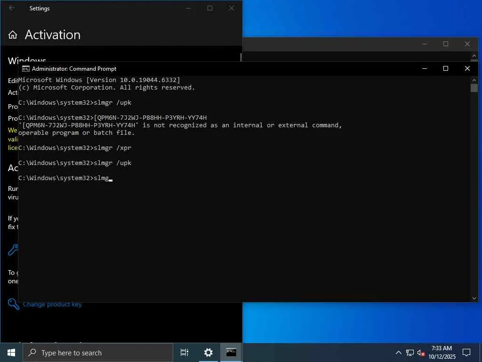The height and width of the screenshot is (362, 482).
Task: Maximize the Settings window
Action: (x=210, y=8)
